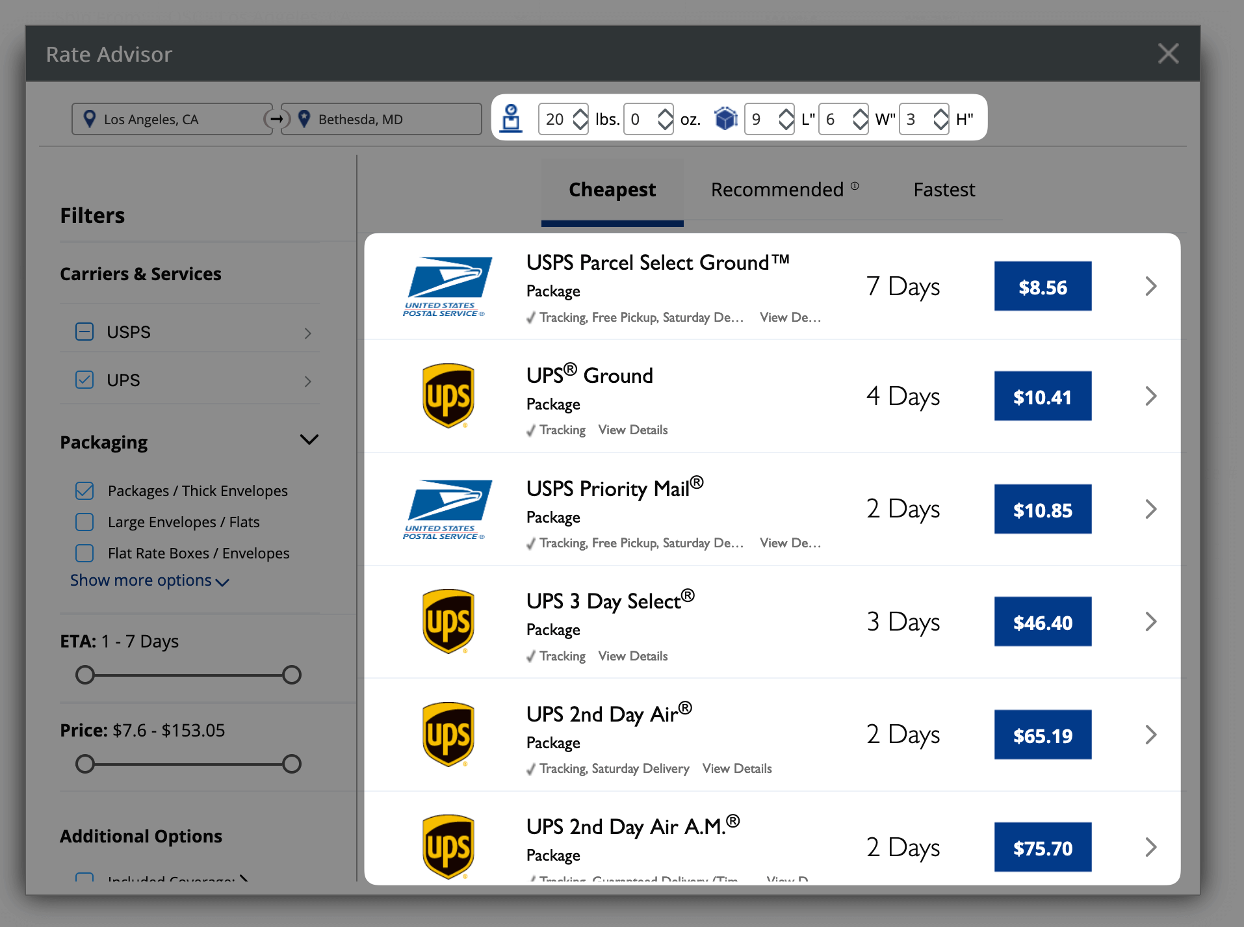Click the pounds weight field

pos(564,119)
